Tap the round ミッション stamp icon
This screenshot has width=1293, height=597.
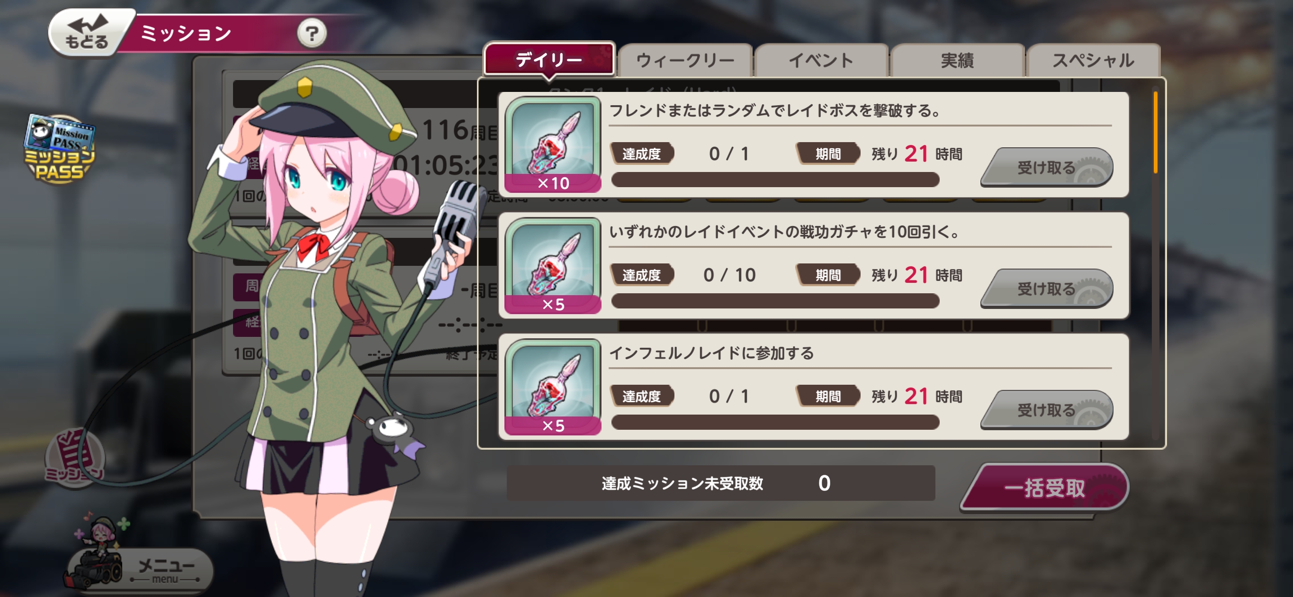pyautogui.click(x=75, y=457)
